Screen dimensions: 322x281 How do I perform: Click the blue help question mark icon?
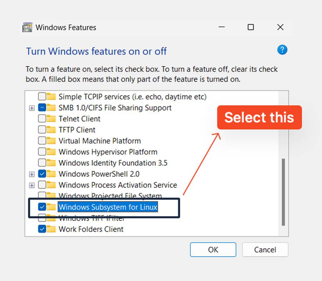click(282, 50)
